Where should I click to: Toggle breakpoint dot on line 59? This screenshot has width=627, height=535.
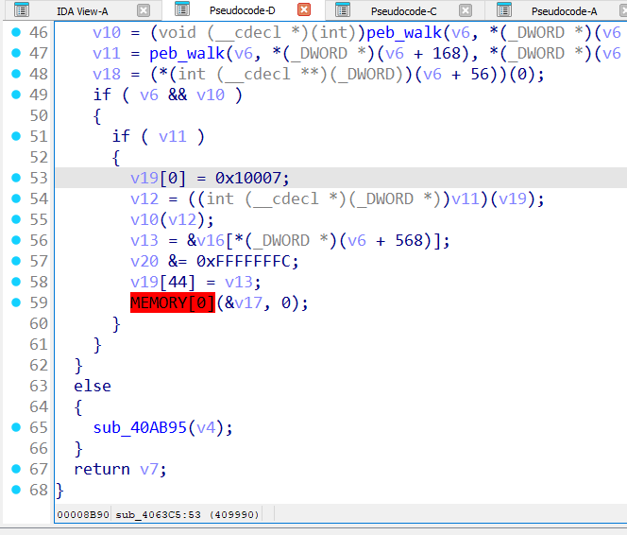click(x=15, y=302)
